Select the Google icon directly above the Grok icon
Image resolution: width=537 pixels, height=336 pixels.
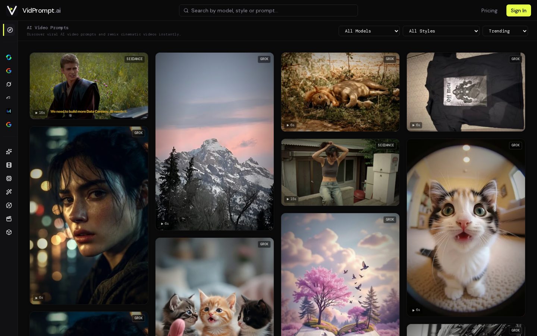pyautogui.click(x=9, y=71)
